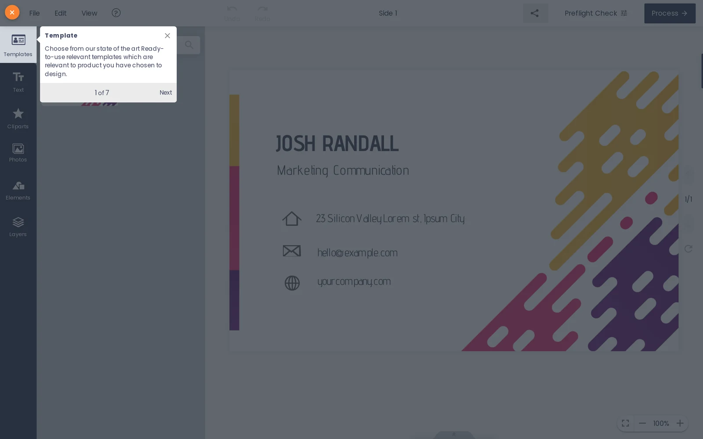This screenshot has width=703, height=439.
Task: Select the Text tool
Action: point(18,82)
